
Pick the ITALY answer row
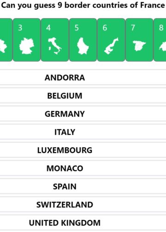pos(83,132)
